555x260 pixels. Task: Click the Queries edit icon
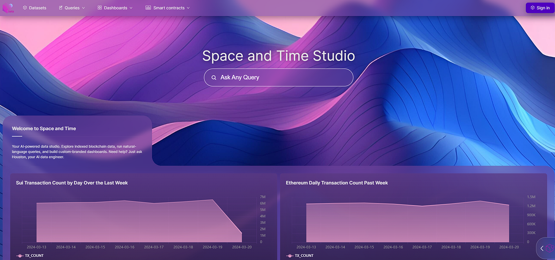[x=61, y=8]
